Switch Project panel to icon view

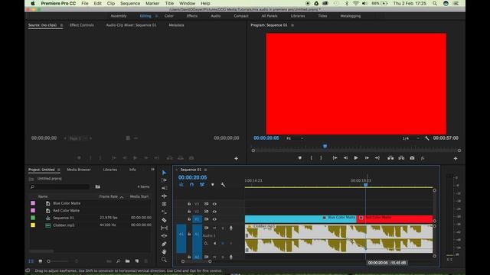click(41, 261)
